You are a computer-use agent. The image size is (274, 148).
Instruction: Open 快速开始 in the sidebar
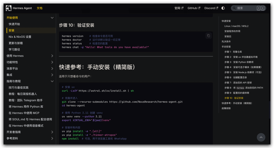(x=14, y=24)
